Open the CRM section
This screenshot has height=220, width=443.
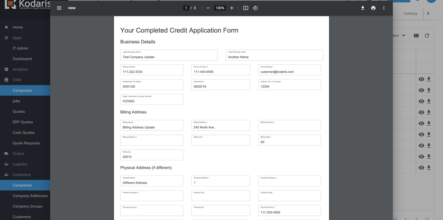[x=17, y=80]
